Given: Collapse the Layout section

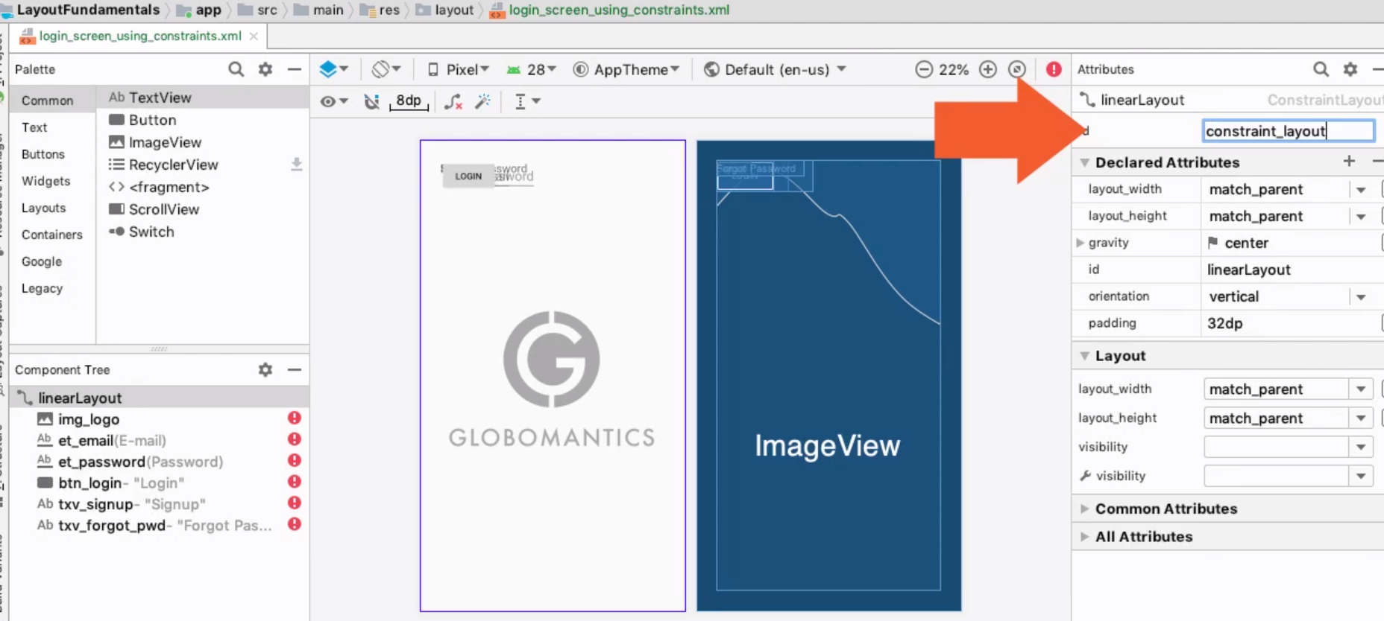Looking at the screenshot, I should [x=1085, y=356].
